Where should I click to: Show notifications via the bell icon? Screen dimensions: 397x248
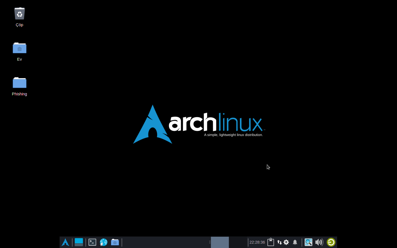point(295,242)
